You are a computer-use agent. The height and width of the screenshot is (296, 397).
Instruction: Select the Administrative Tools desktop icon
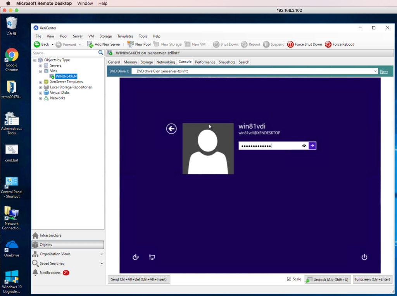pos(12,124)
